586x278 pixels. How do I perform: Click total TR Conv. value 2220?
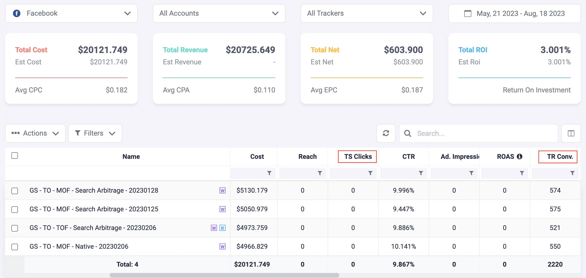pos(555,264)
